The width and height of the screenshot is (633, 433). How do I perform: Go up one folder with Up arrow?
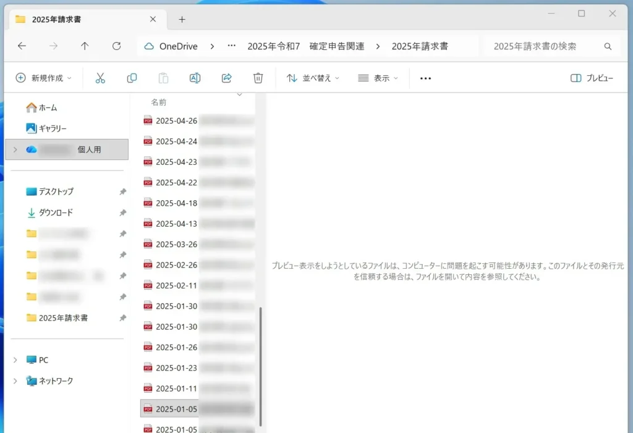[x=85, y=46]
